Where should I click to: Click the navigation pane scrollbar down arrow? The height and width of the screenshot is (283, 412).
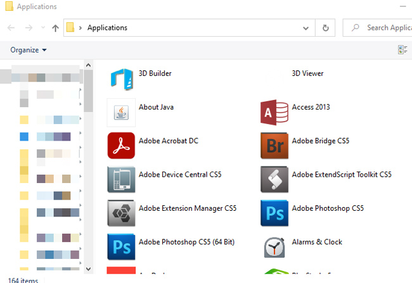(88, 269)
